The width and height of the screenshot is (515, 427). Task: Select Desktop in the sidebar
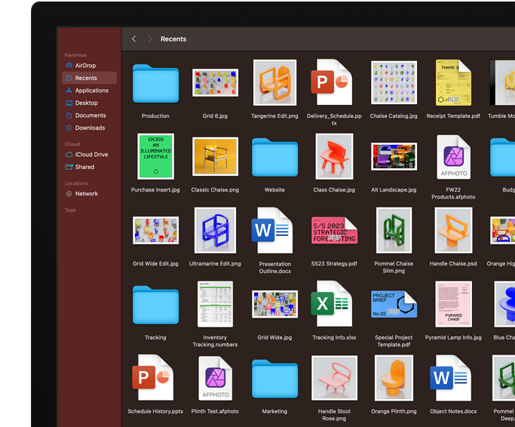click(86, 103)
